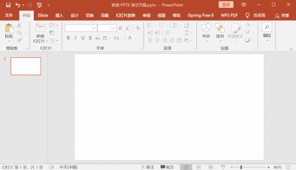Click the Format Painter brush icon
296x170 pixels.
[x=19, y=40]
